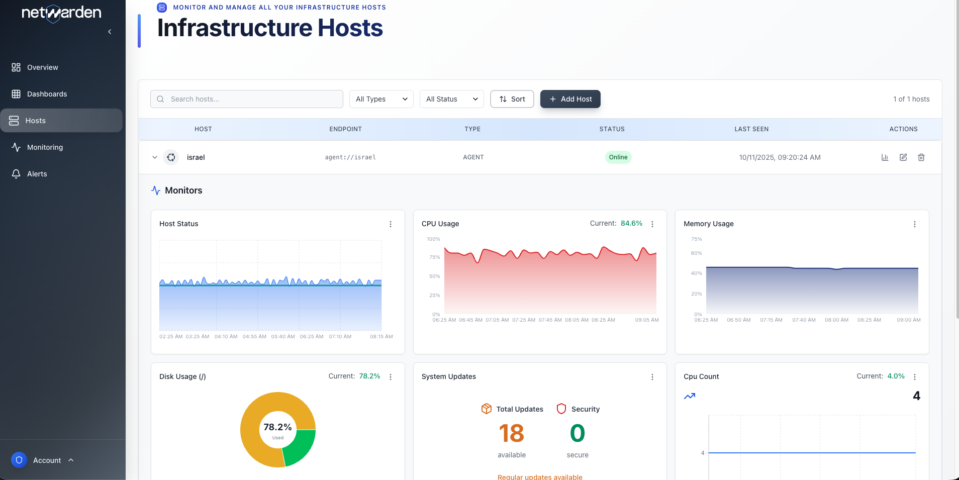Click the Cpu Count trend arrow icon
The height and width of the screenshot is (480, 959).
[x=690, y=396]
